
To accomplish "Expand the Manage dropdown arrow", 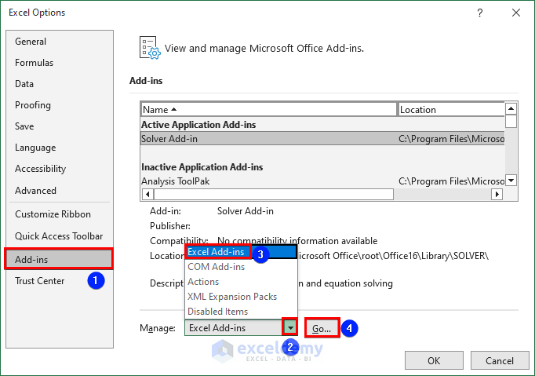I will pos(290,328).
